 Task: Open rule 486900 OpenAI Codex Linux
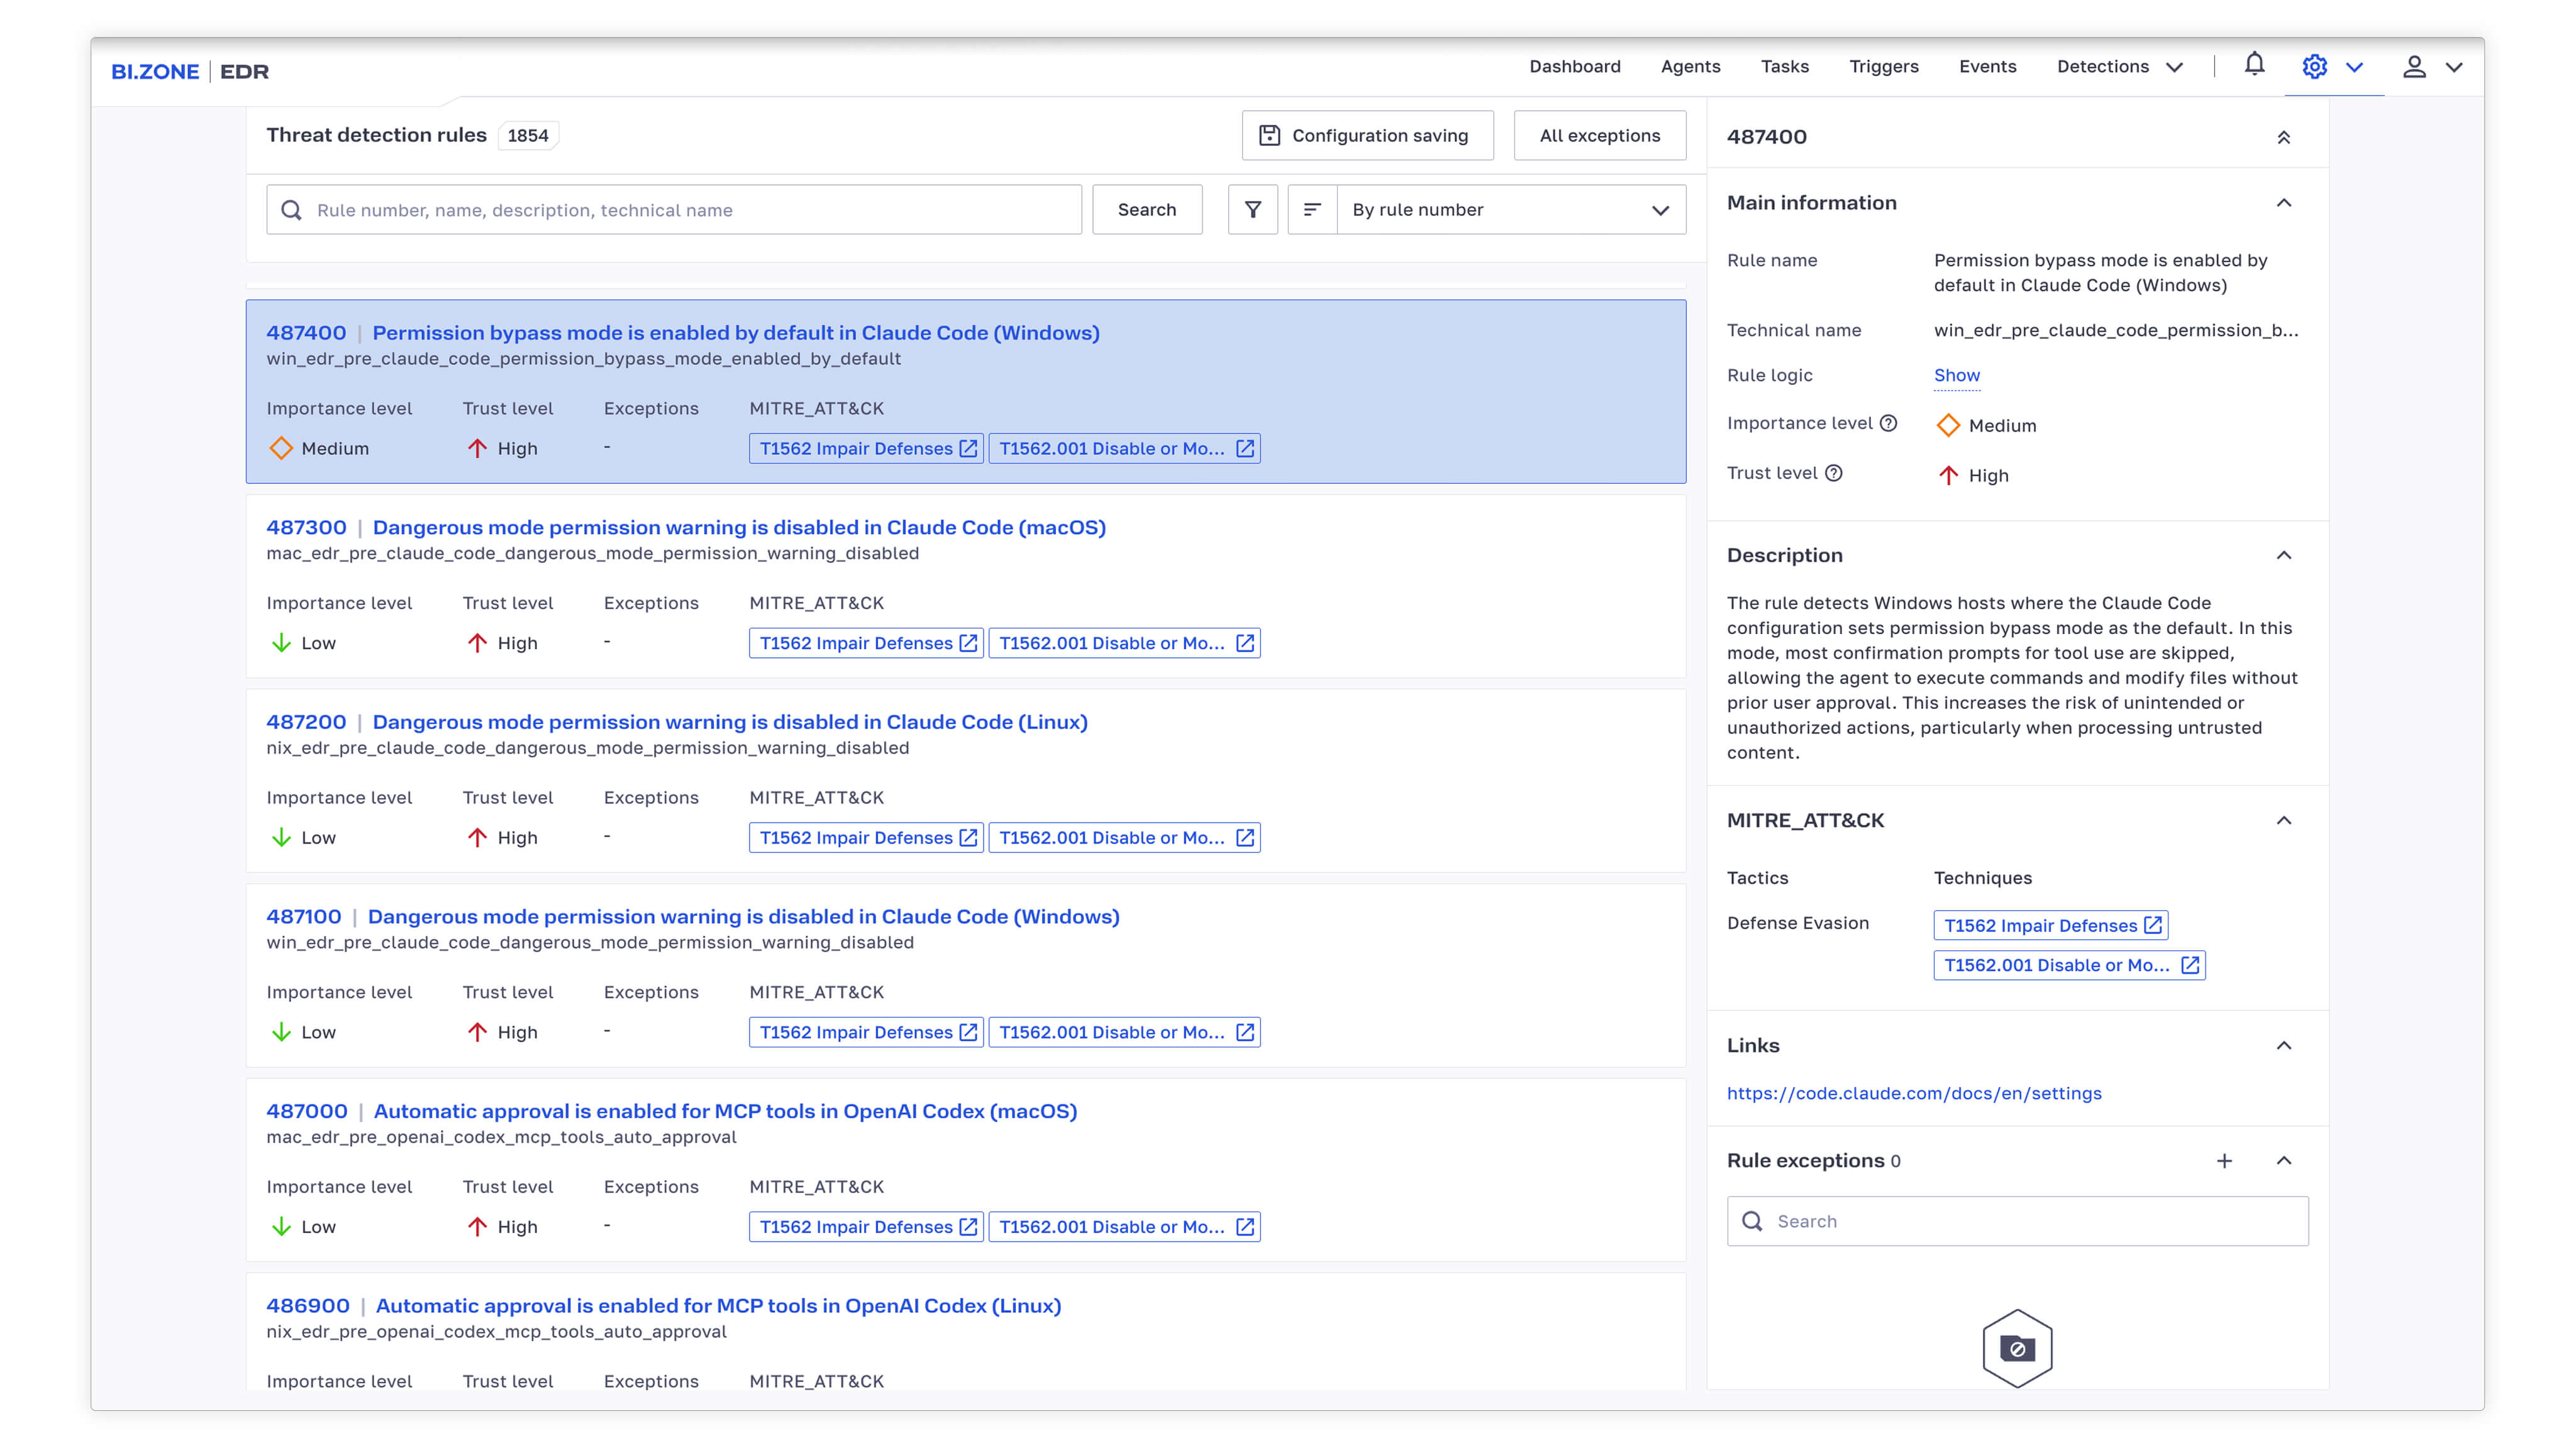pyautogui.click(x=718, y=1305)
